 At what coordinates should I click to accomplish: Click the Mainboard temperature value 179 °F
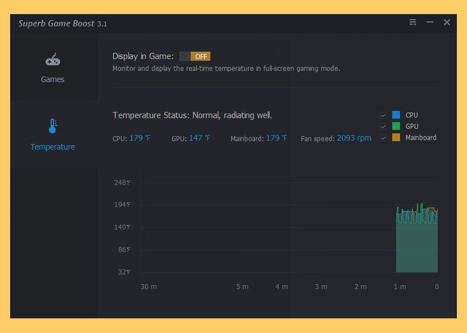[277, 138]
